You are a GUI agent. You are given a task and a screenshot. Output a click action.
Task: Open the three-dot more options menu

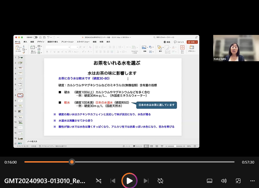click(x=252, y=181)
